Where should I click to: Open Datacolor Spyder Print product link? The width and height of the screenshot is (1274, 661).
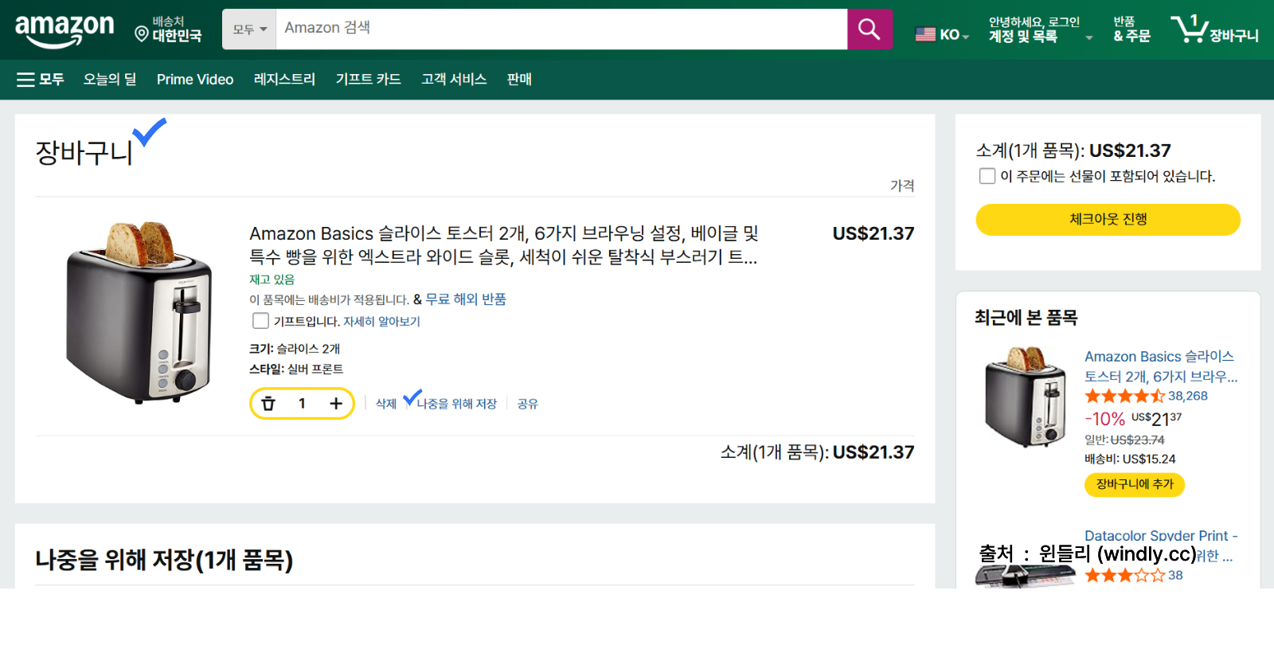1161,536
